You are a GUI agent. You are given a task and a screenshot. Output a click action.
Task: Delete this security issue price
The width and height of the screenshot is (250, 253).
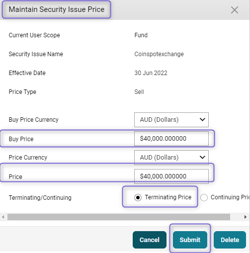click(230, 240)
